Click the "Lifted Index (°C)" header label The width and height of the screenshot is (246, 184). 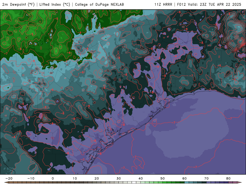coord(55,4)
